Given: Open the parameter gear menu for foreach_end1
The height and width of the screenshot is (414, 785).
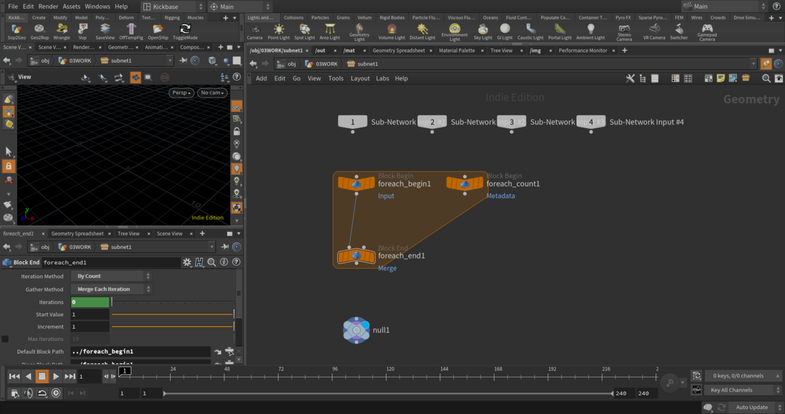Looking at the screenshot, I should [187, 262].
